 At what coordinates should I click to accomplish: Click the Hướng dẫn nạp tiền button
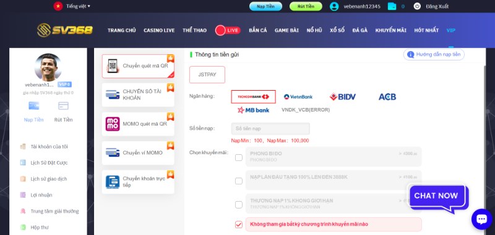coord(434,54)
